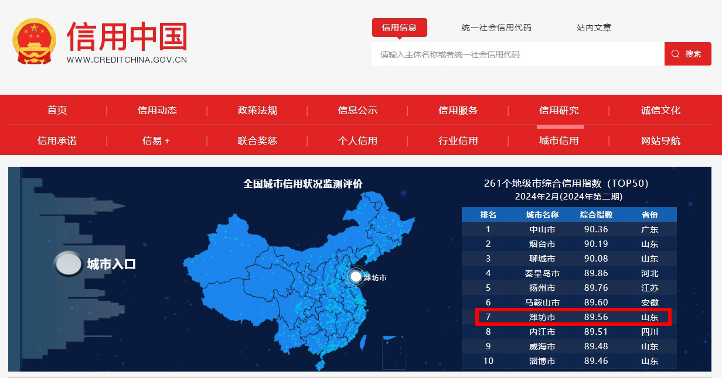Select the 信用信息 search tab

pos(399,28)
